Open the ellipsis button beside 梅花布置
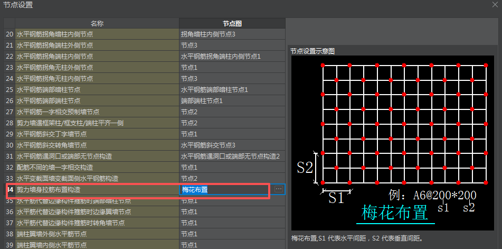502x249 pixels. (x=279, y=189)
